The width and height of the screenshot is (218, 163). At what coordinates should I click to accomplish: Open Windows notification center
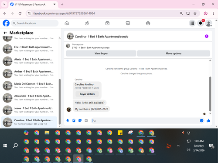click(x=211, y=146)
